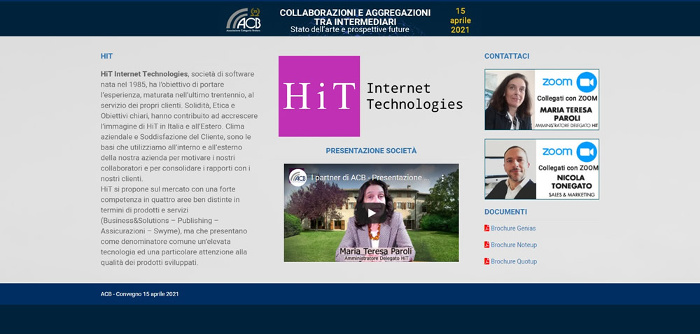The width and height of the screenshot is (700, 334).
Task: Click the '15 aprile 2021' date in the header
Action: [x=461, y=20]
